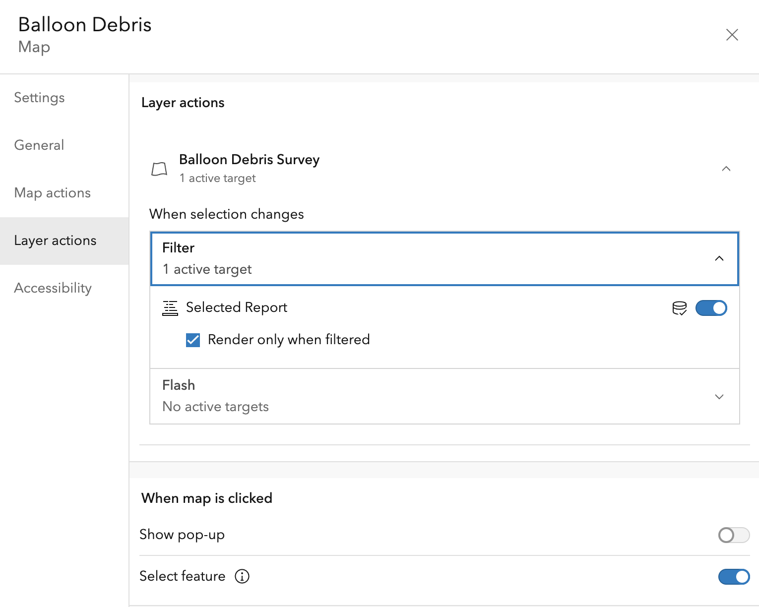
Task: Collapse the Filter action section
Action: [x=719, y=258]
